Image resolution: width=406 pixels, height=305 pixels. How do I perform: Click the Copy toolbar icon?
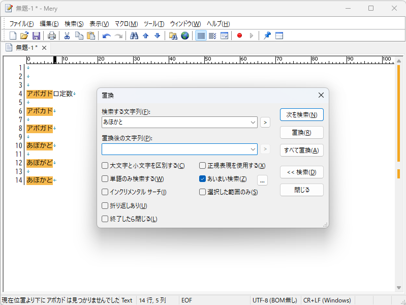pos(79,36)
